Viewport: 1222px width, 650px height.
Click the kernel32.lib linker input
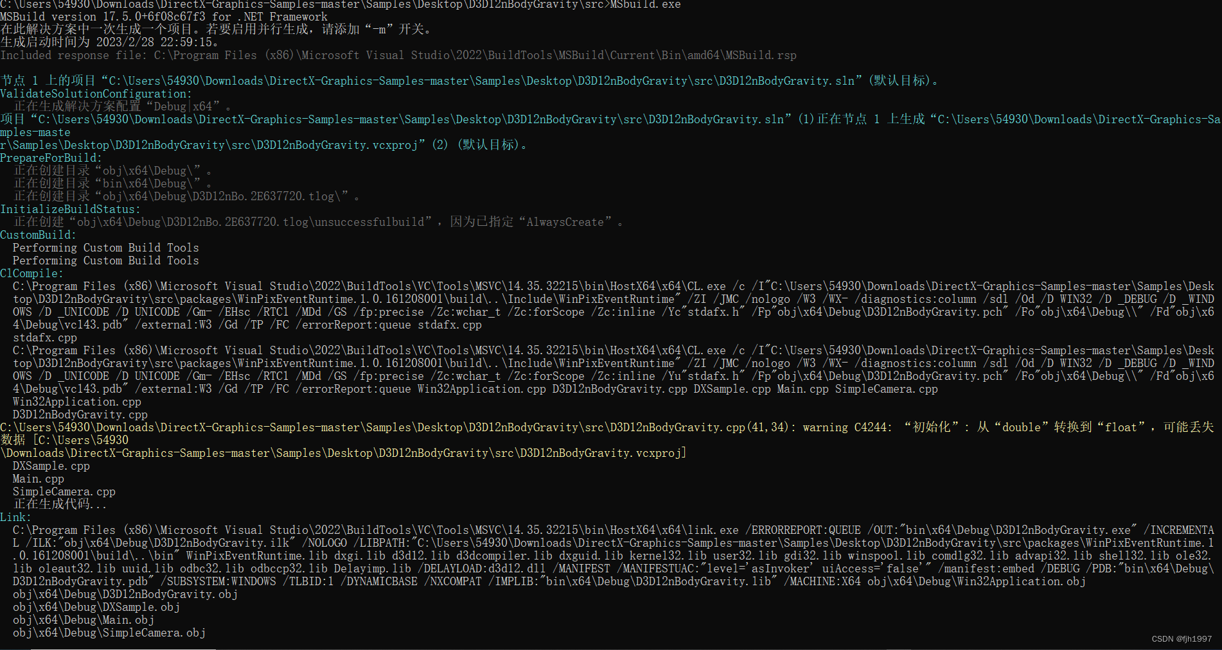[668, 556]
